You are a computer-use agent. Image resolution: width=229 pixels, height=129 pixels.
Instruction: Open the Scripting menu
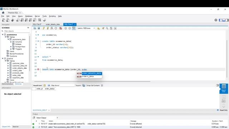(x=52, y=16)
